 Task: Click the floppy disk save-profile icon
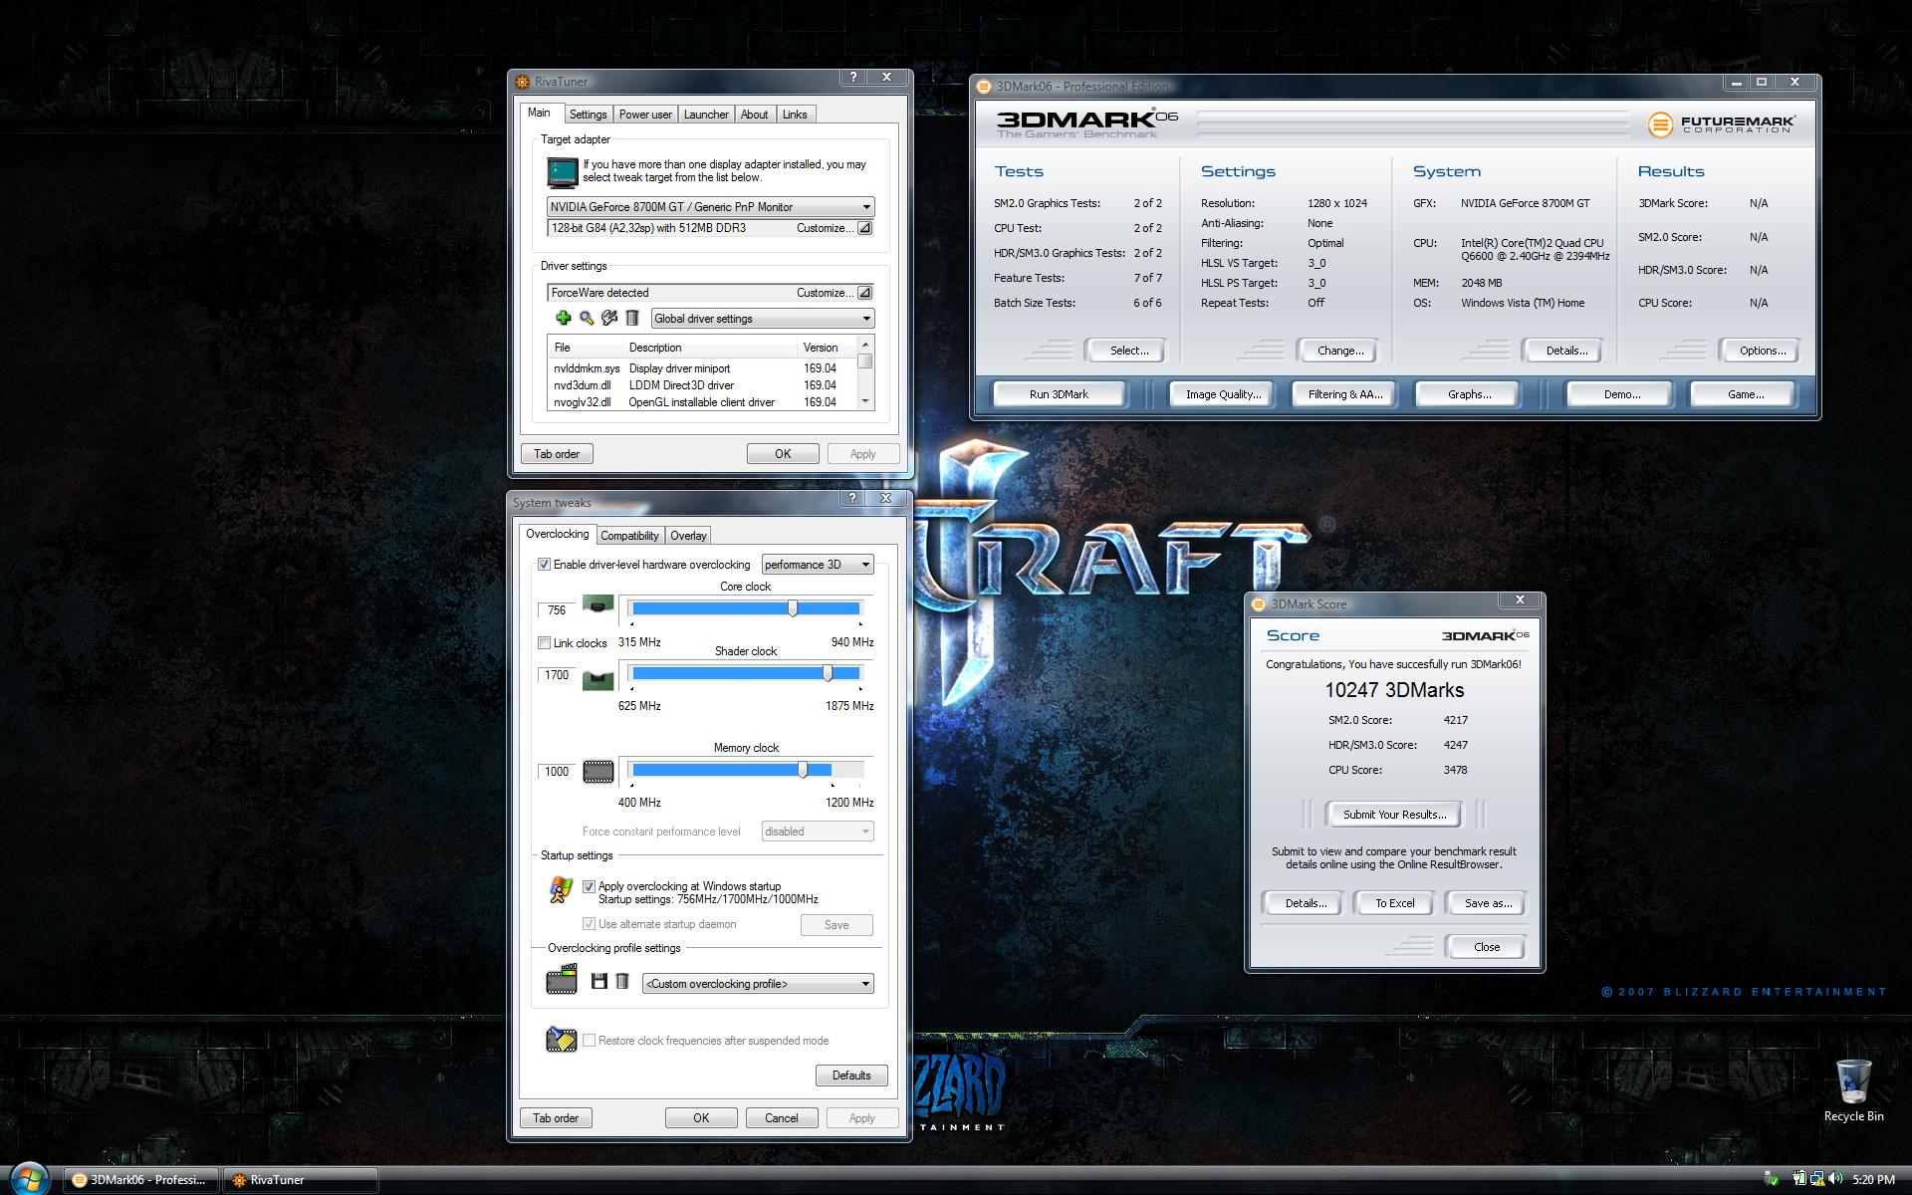pos(598,982)
